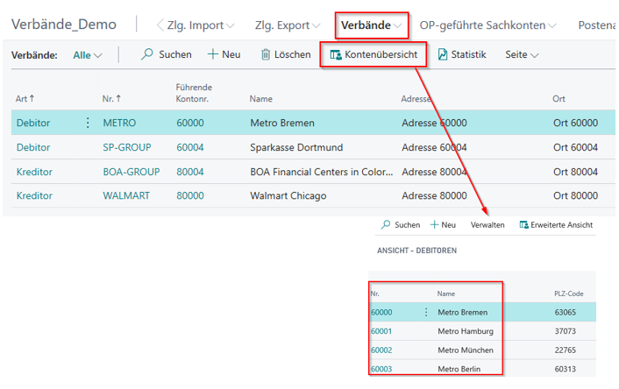Viewport: 619px width, 389px height.
Task: Click Verwalten in the Debitoren view
Action: click(x=487, y=225)
